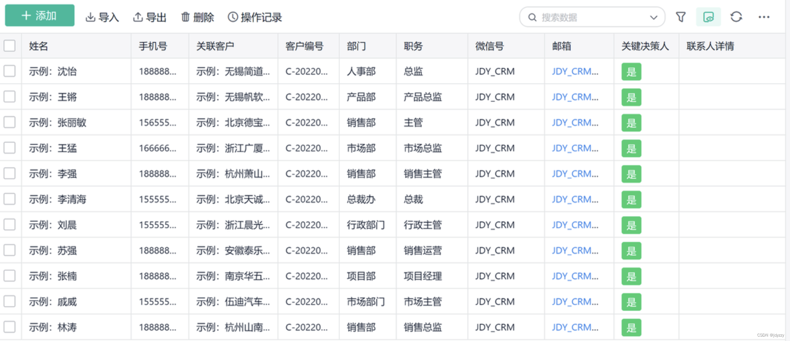The width and height of the screenshot is (790, 341).
Task: Click the green 是 tag in 苏强's row
Action: pyautogui.click(x=631, y=251)
